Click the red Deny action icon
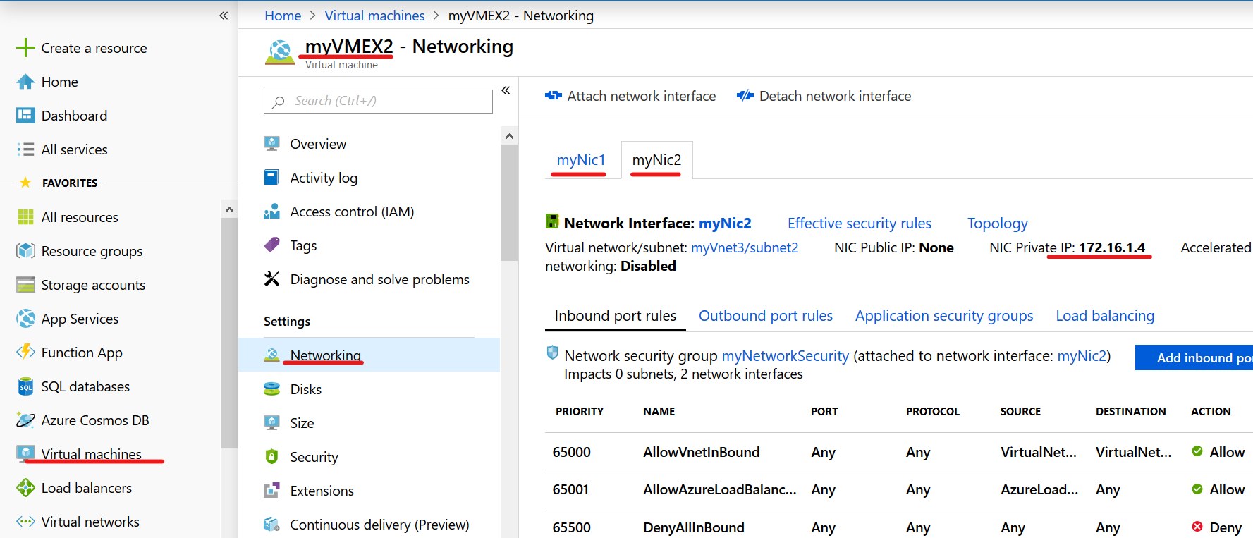The width and height of the screenshot is (1253, 538). click(1197, 526)
